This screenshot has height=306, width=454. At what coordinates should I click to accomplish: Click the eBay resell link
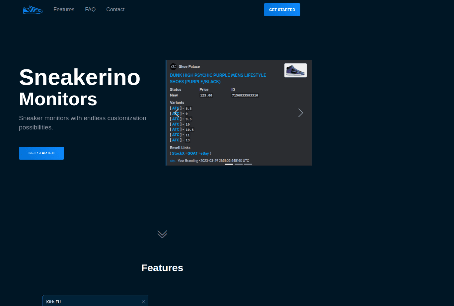coord(205,153)
